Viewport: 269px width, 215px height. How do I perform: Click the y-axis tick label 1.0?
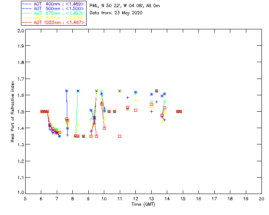click(x=21, y=192)
